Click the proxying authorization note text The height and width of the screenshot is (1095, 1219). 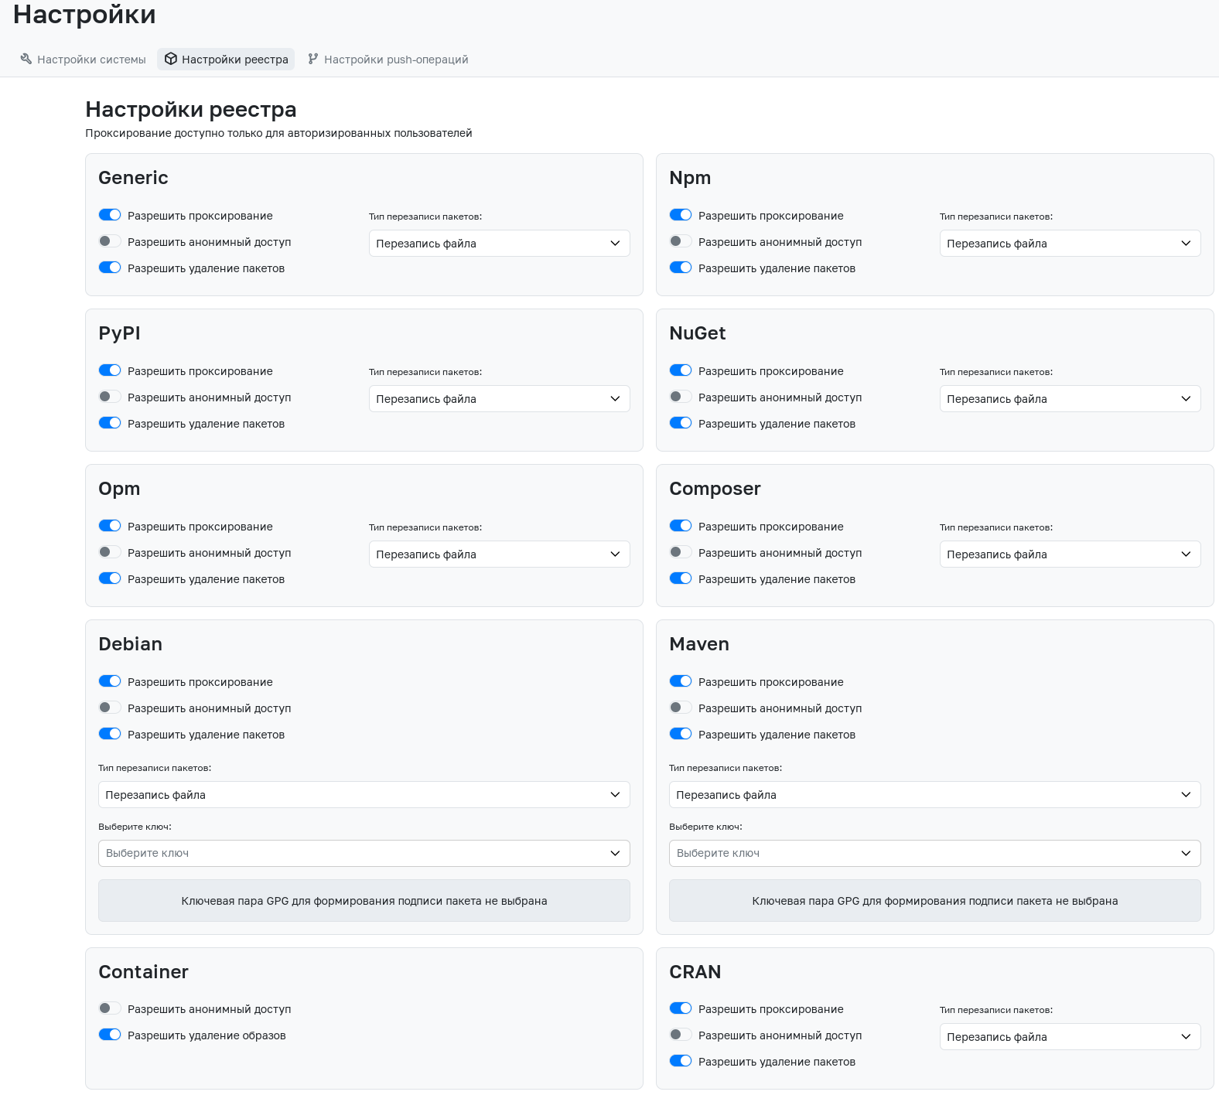coord(278,133)
